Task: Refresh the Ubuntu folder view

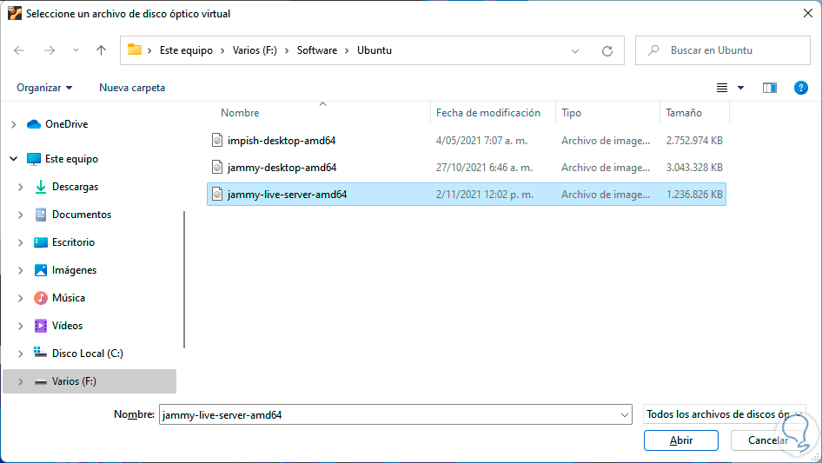Action: pos(607,50)
